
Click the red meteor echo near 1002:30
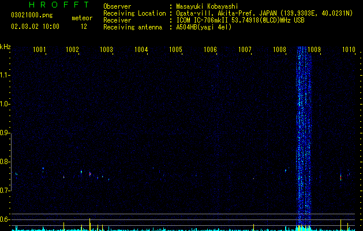pyautogui.click(x=90, y=174)
